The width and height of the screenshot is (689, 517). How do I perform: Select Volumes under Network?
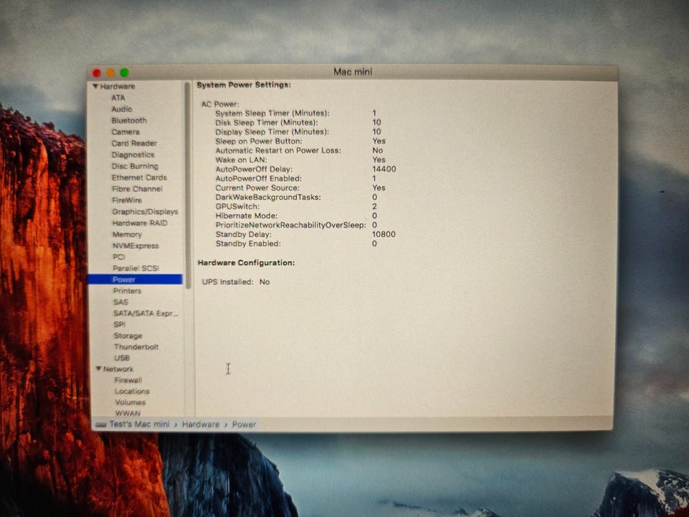coord(130,402)
